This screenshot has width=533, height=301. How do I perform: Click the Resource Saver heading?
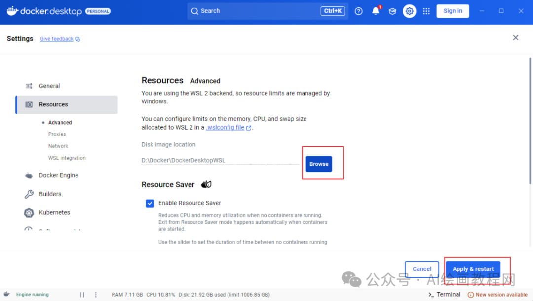[x=168, y=185]
